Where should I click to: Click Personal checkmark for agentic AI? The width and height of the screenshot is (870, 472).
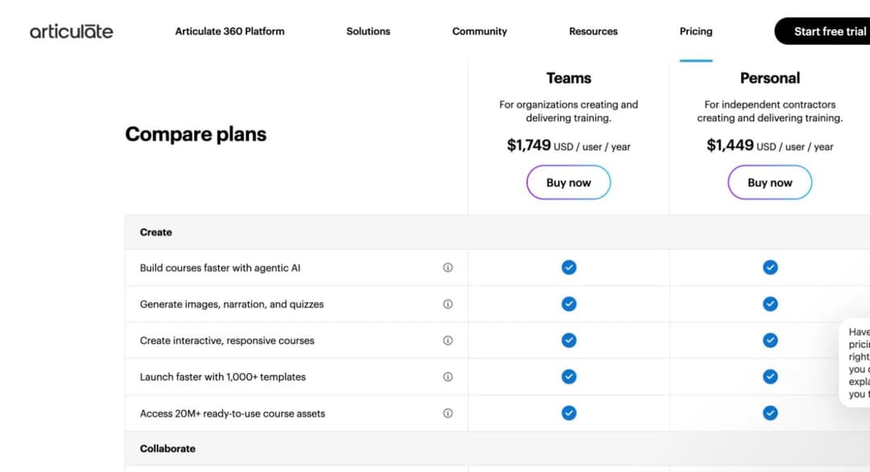point(770,268)
